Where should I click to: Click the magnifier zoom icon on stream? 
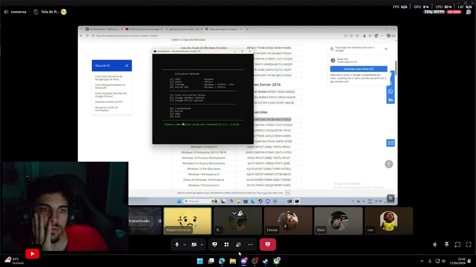coord(390,198)
